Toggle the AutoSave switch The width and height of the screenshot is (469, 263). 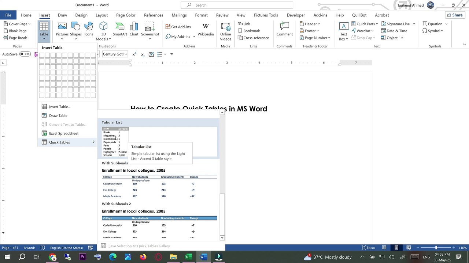click(x=25, y=54)
